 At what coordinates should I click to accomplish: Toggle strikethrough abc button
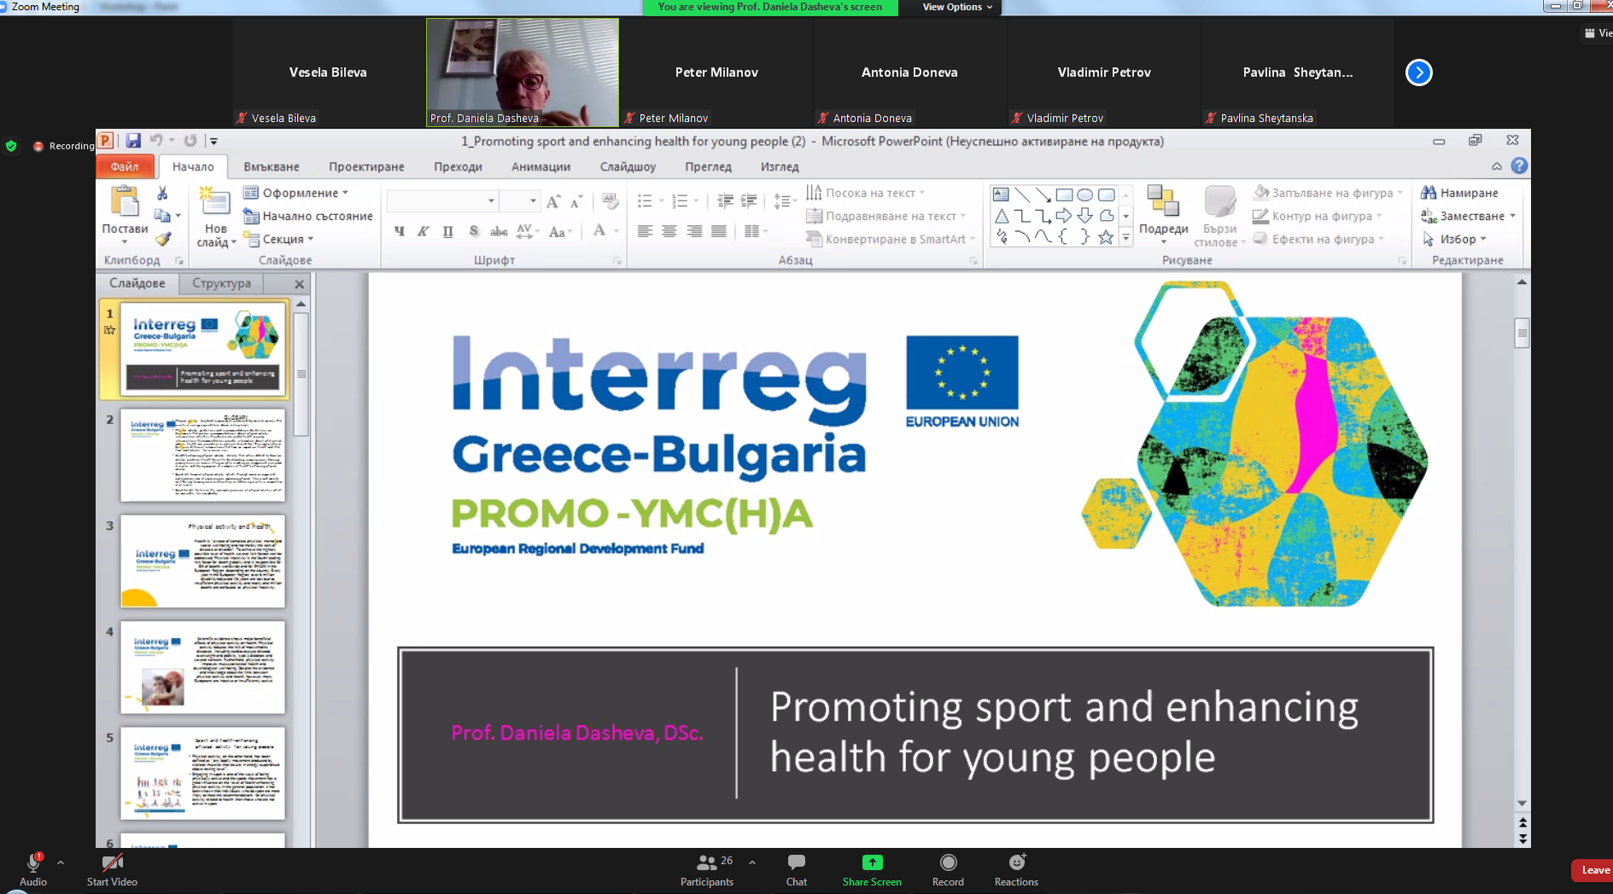pos(499,231)
